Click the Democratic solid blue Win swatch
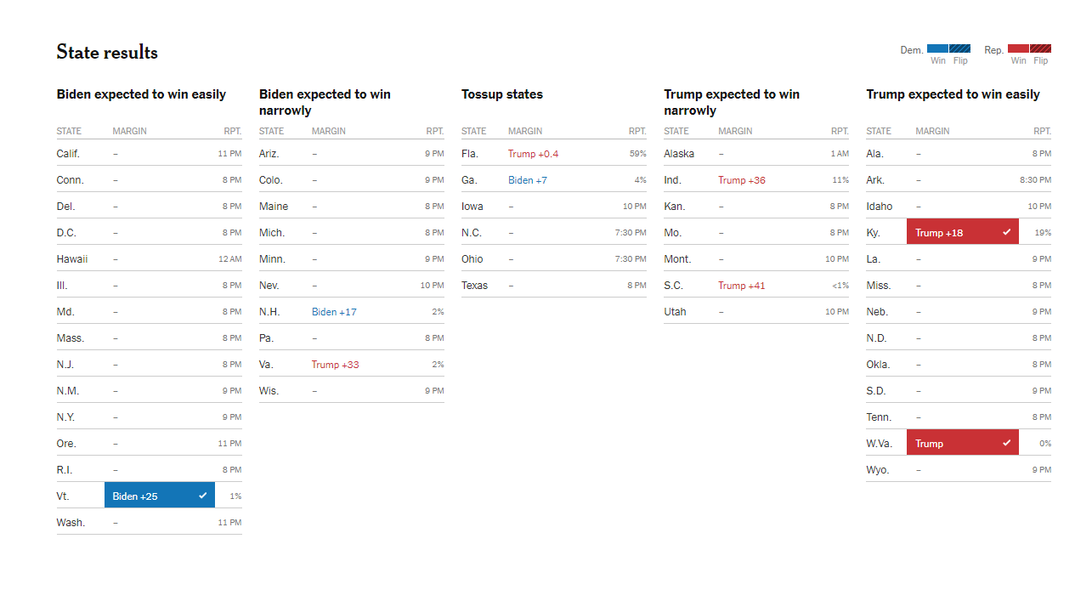Viewport: 1092px width, 601px height. [937, 49]
